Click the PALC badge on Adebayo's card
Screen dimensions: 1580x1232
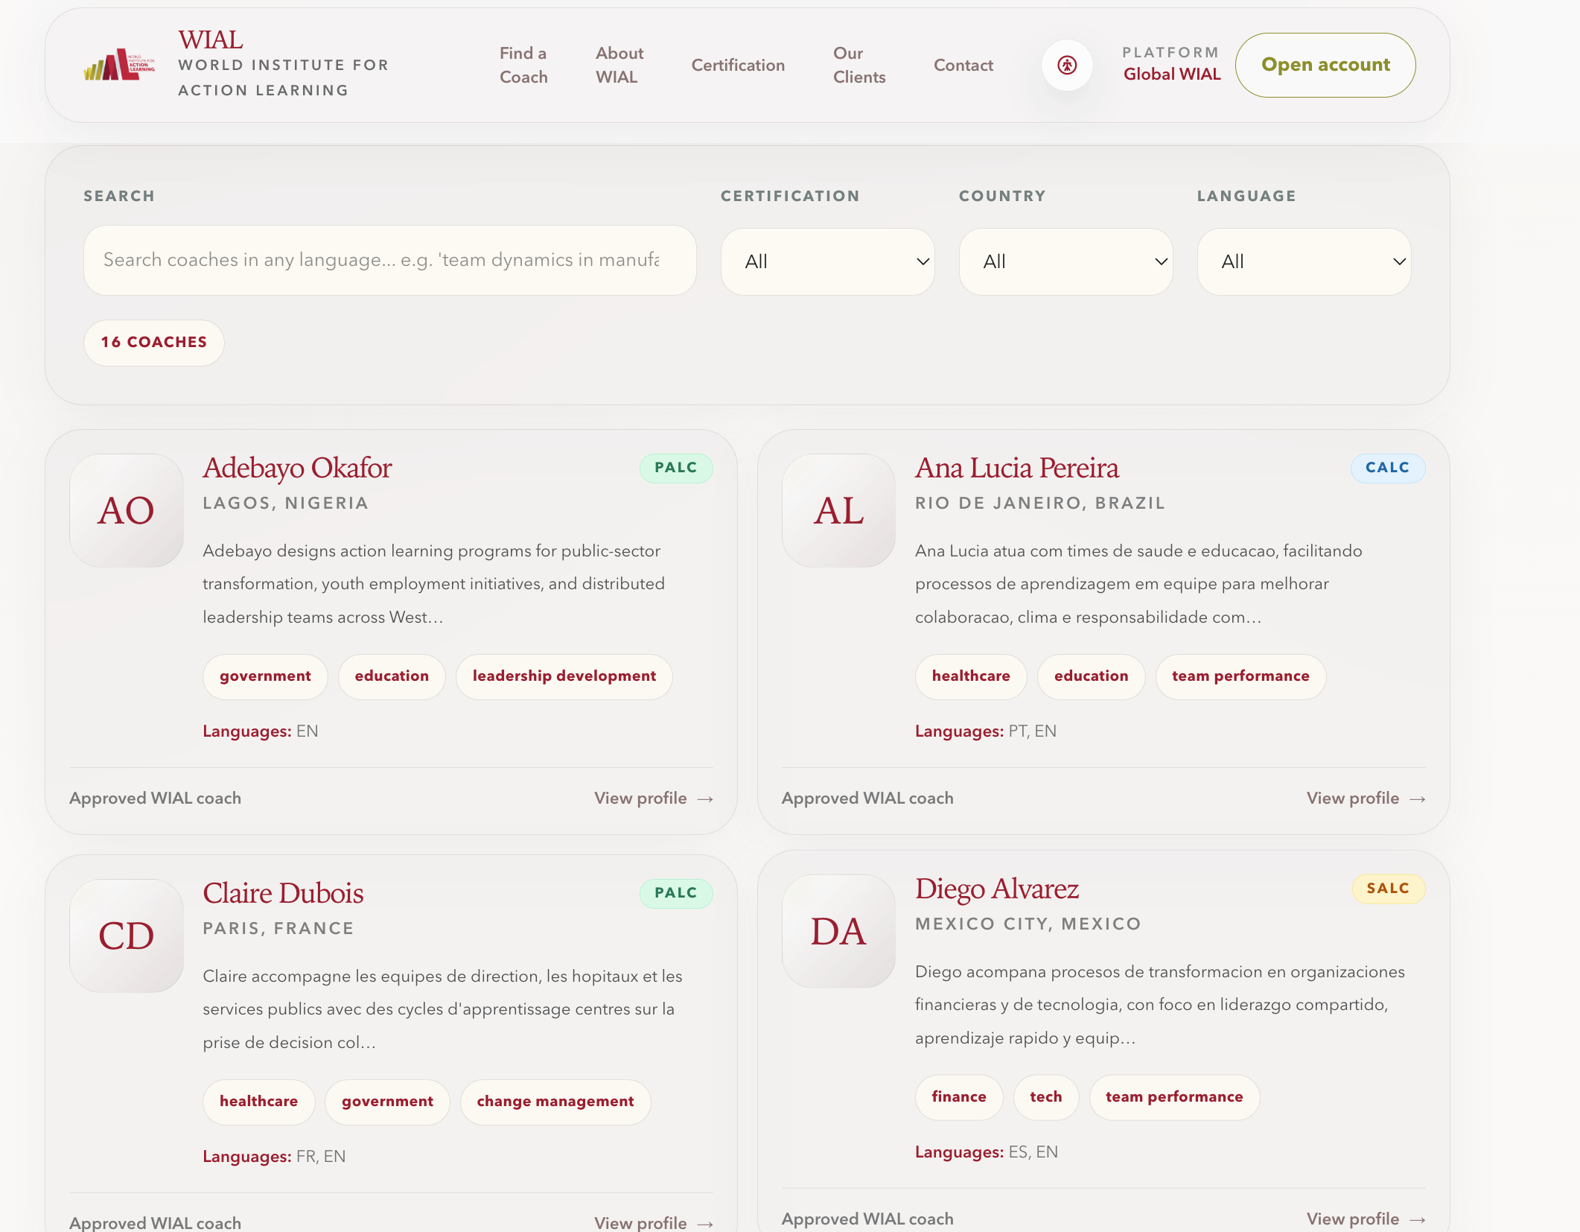click(x=675, y=468)
